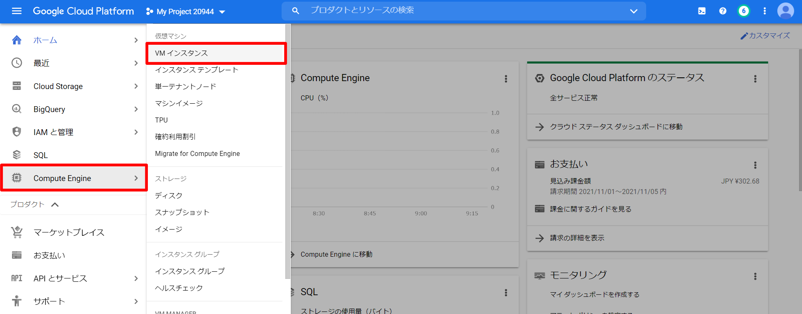Open 課金に関するガイドを見る link
The width and height of the screenshot is (802, 314).
tap(590, 209)
